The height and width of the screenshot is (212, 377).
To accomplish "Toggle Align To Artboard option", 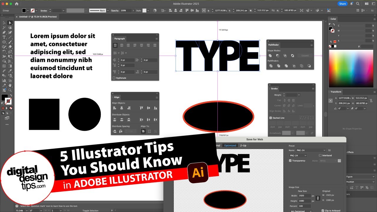I will (143, 131).
